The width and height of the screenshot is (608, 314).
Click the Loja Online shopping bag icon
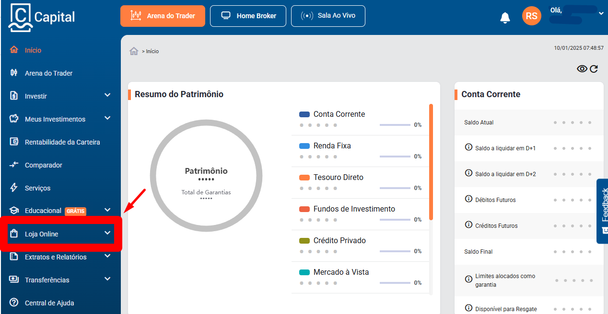coord(14,234)
